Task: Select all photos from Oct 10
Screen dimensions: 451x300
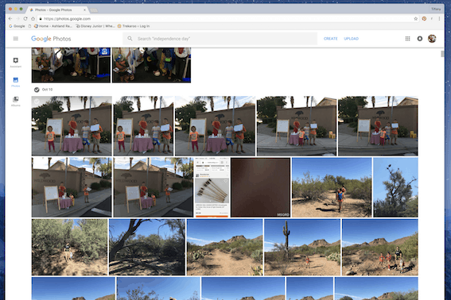Action: 37,90
